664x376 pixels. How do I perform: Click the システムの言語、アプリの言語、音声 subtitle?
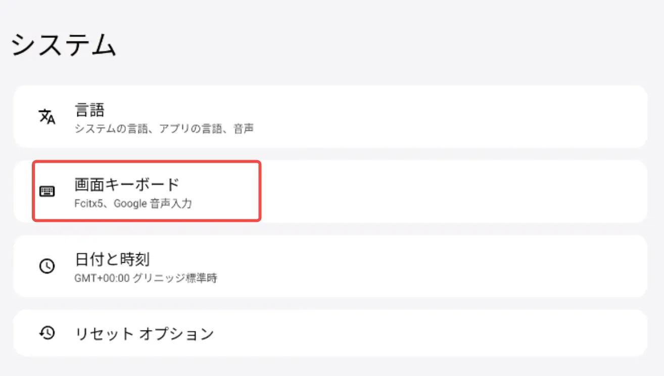164,129
